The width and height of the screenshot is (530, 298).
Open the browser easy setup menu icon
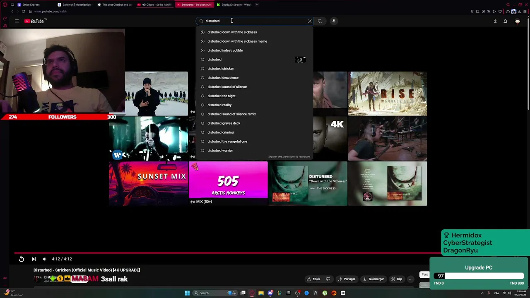[525, 12]
